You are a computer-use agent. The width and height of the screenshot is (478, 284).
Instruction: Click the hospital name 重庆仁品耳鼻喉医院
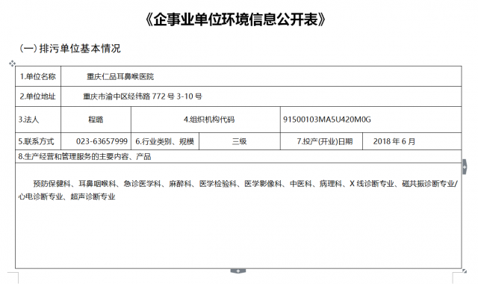[x=120, y=76]
